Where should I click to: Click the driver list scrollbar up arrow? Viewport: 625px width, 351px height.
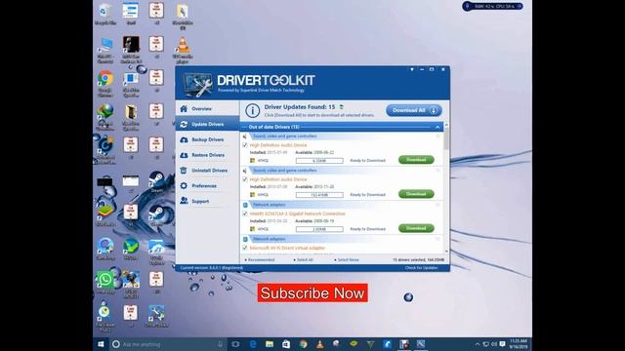(x=446, y=125)
